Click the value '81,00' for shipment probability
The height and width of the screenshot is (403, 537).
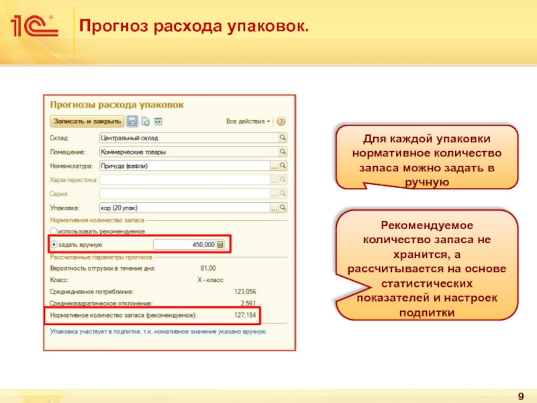click(208, 268)
